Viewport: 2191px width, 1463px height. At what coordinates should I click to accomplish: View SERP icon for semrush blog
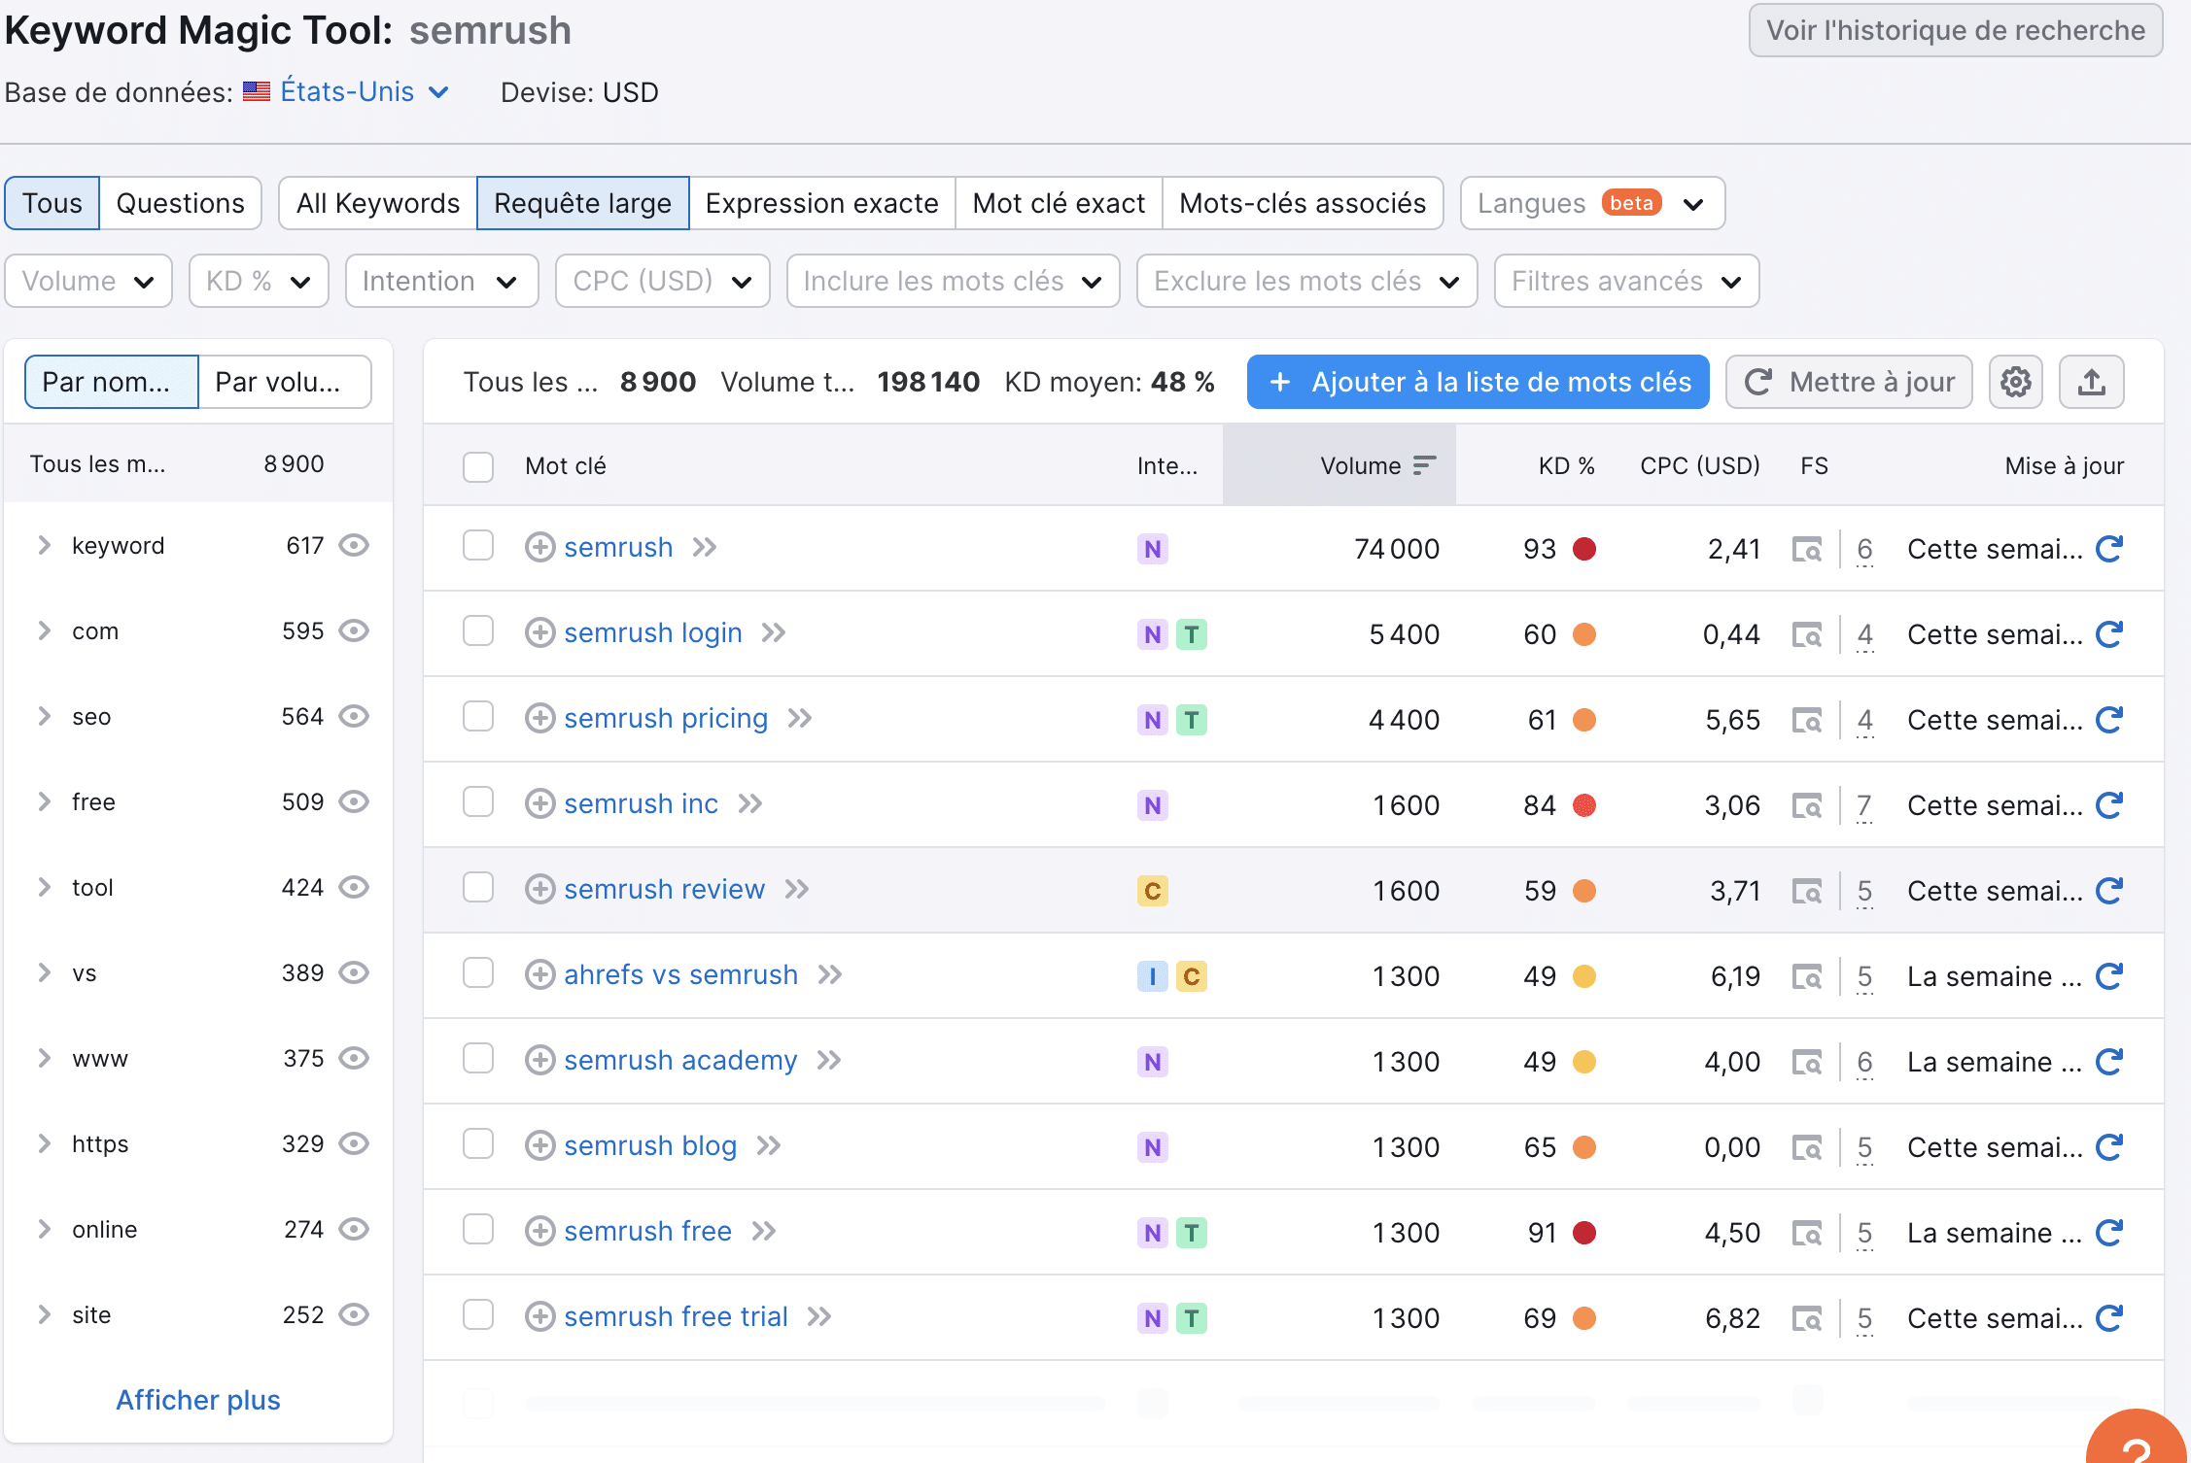click(1807, 1148)
